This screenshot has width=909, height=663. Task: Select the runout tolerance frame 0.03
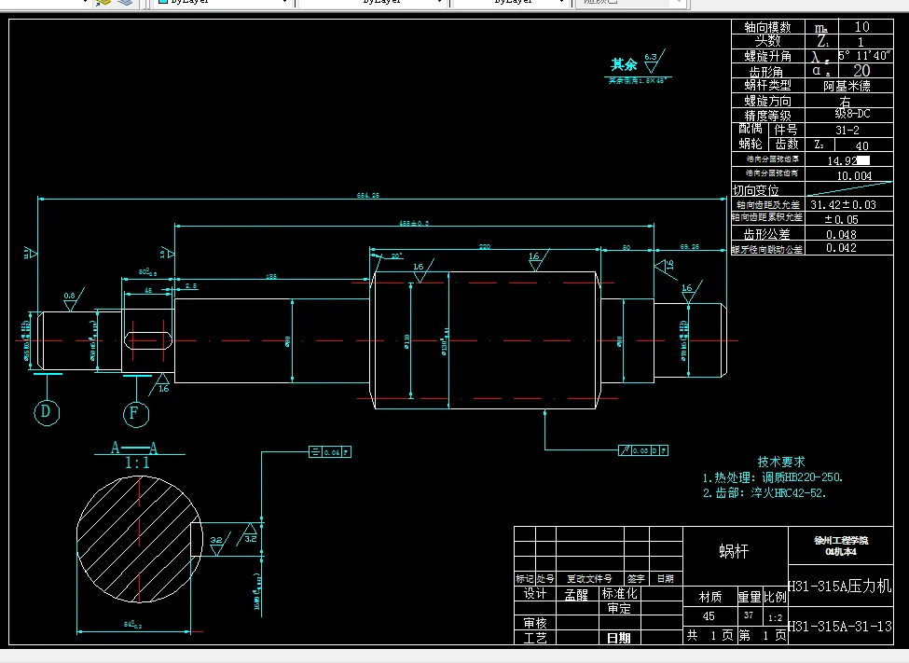[x=643, y=450]
